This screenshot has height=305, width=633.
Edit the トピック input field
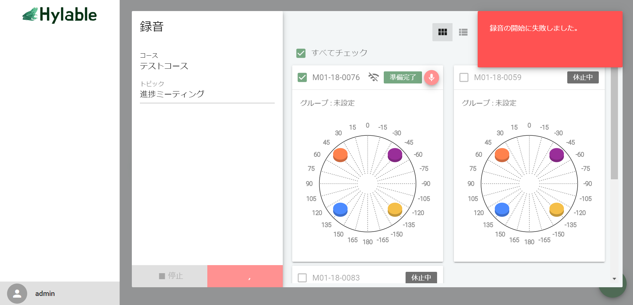(x=207, y=94)
